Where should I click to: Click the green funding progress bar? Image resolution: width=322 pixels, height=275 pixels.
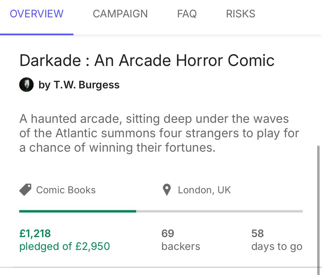point(78,211)
